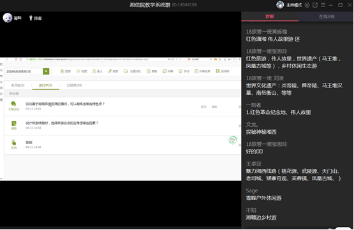Screen dimensions: 354x230
Task: Click the green quiz icon of the 测验 activity
Action: 14,124
